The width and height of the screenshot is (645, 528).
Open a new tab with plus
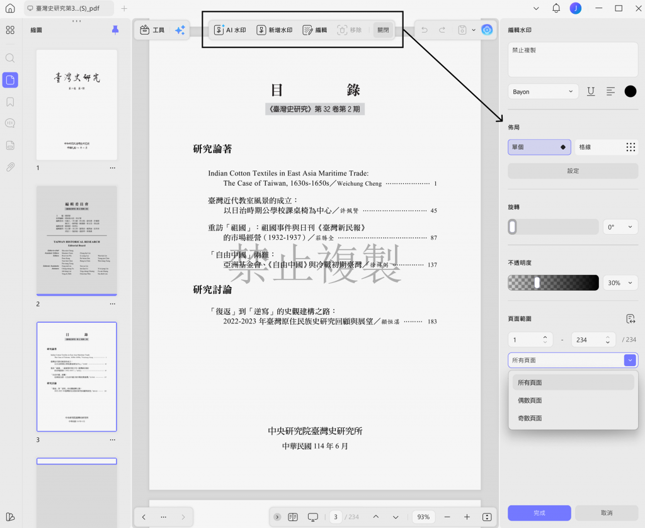click(124, 8)
